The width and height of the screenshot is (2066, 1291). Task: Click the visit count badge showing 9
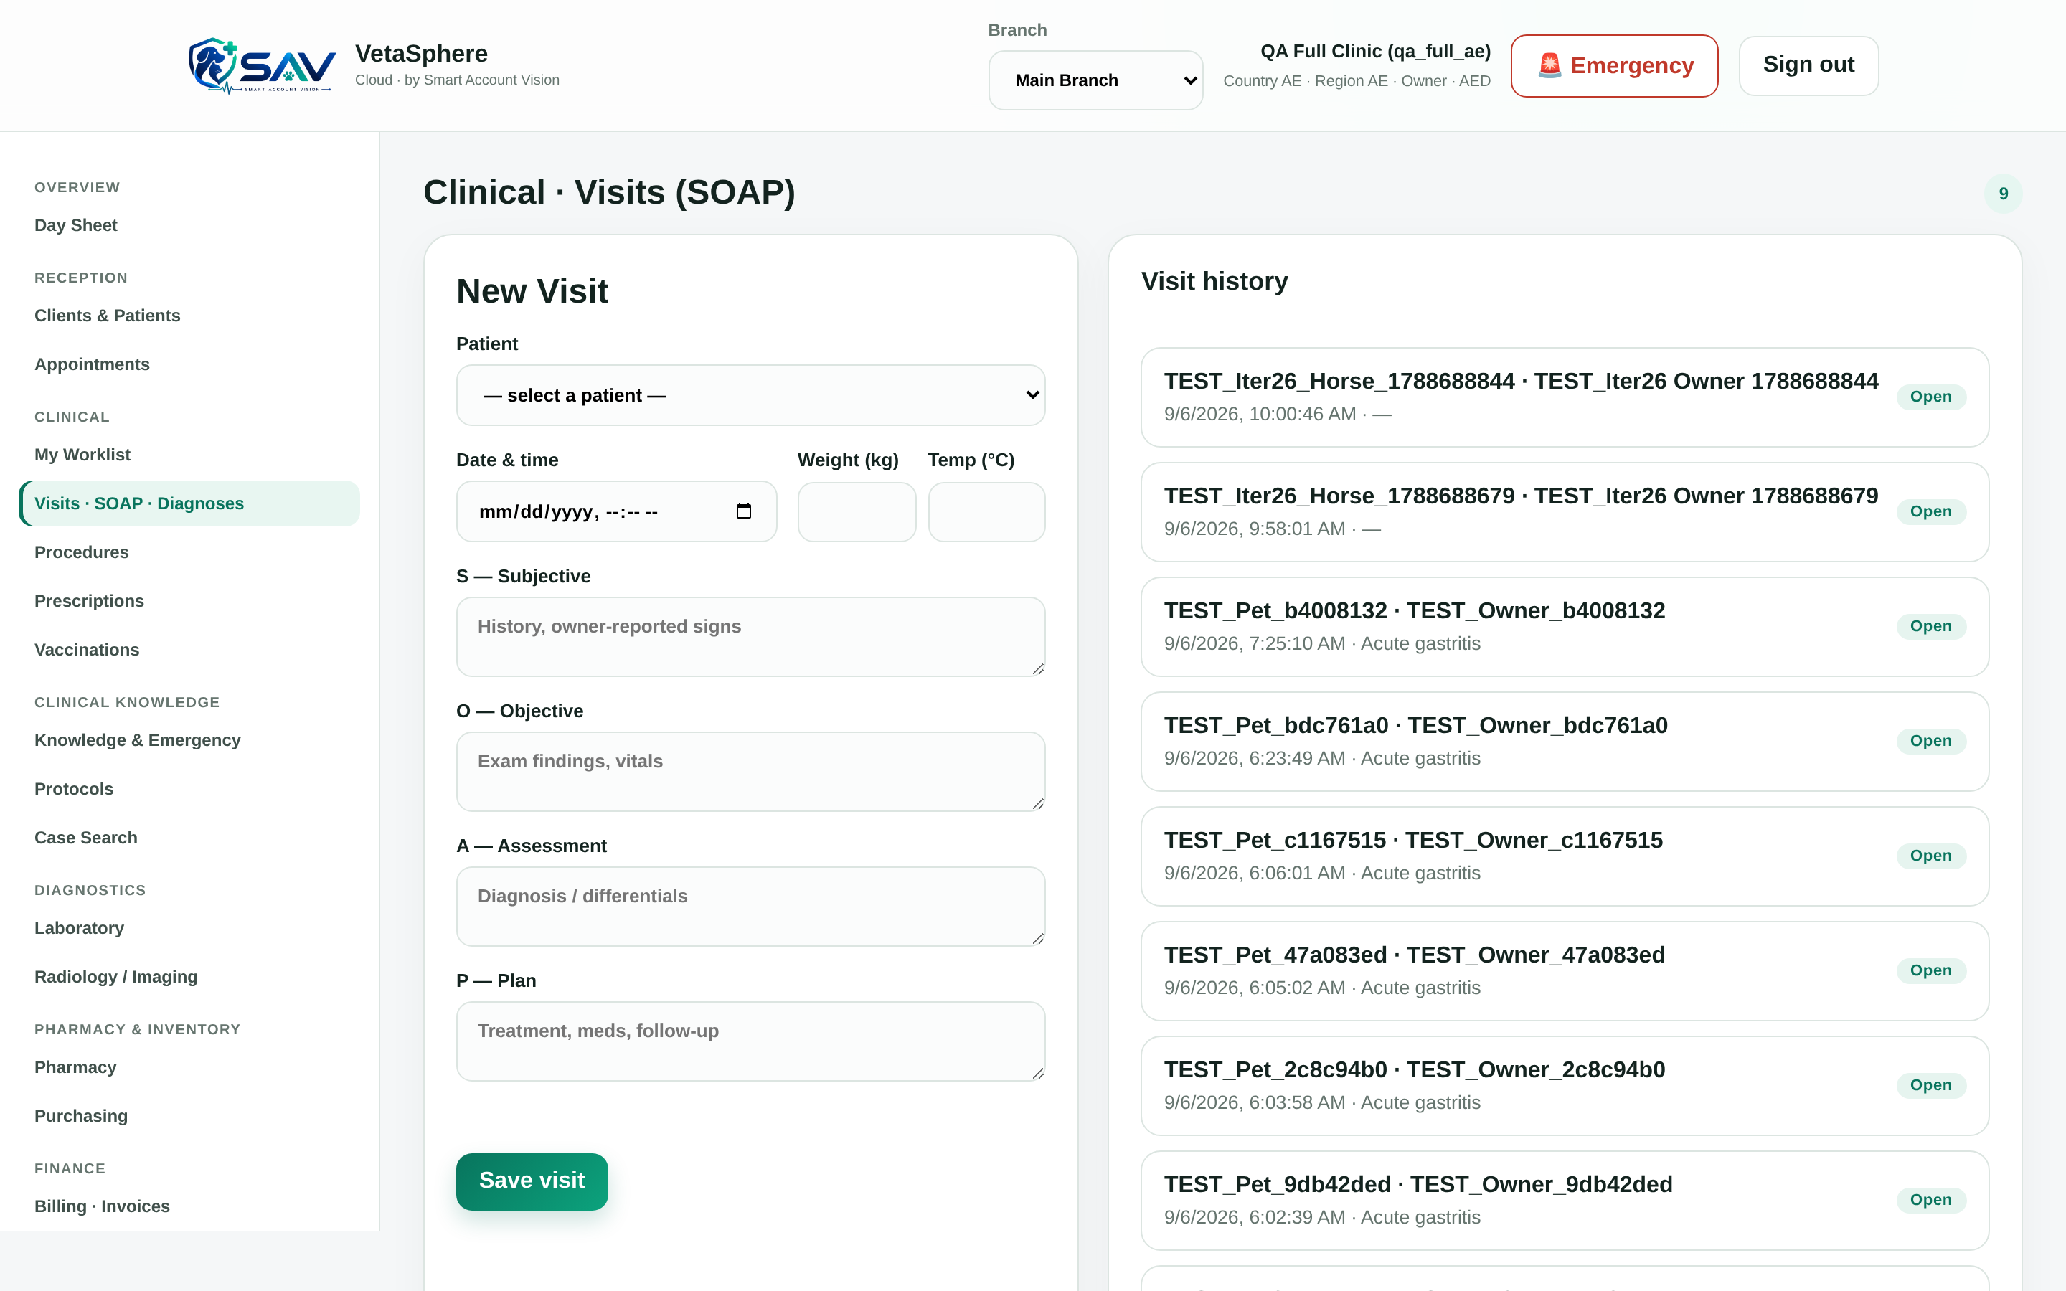(2003, 194)
